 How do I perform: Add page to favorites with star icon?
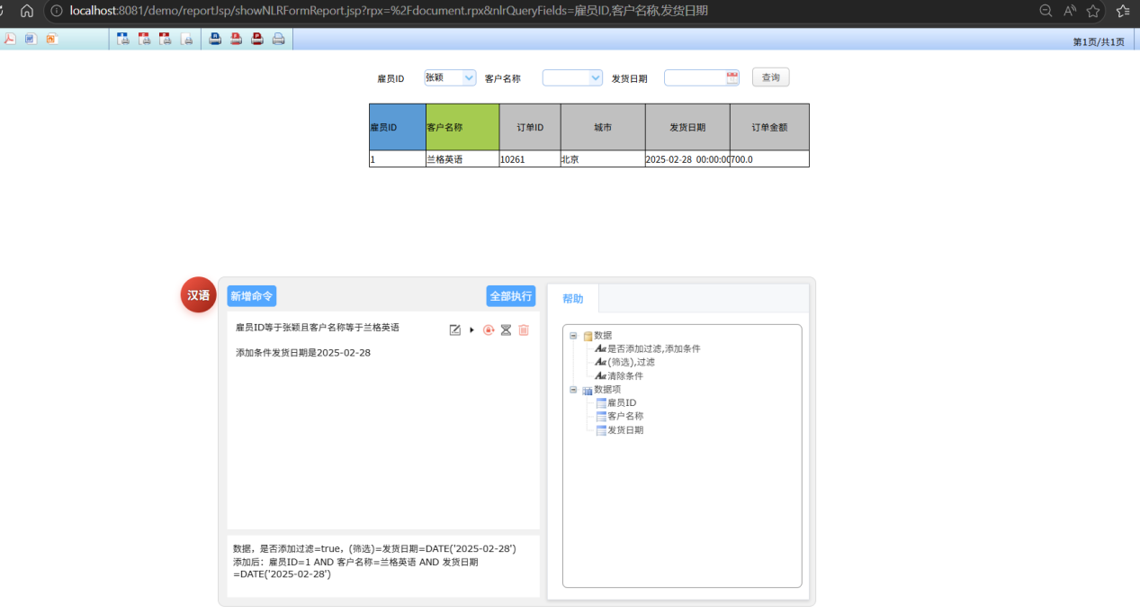(1093, 11)
